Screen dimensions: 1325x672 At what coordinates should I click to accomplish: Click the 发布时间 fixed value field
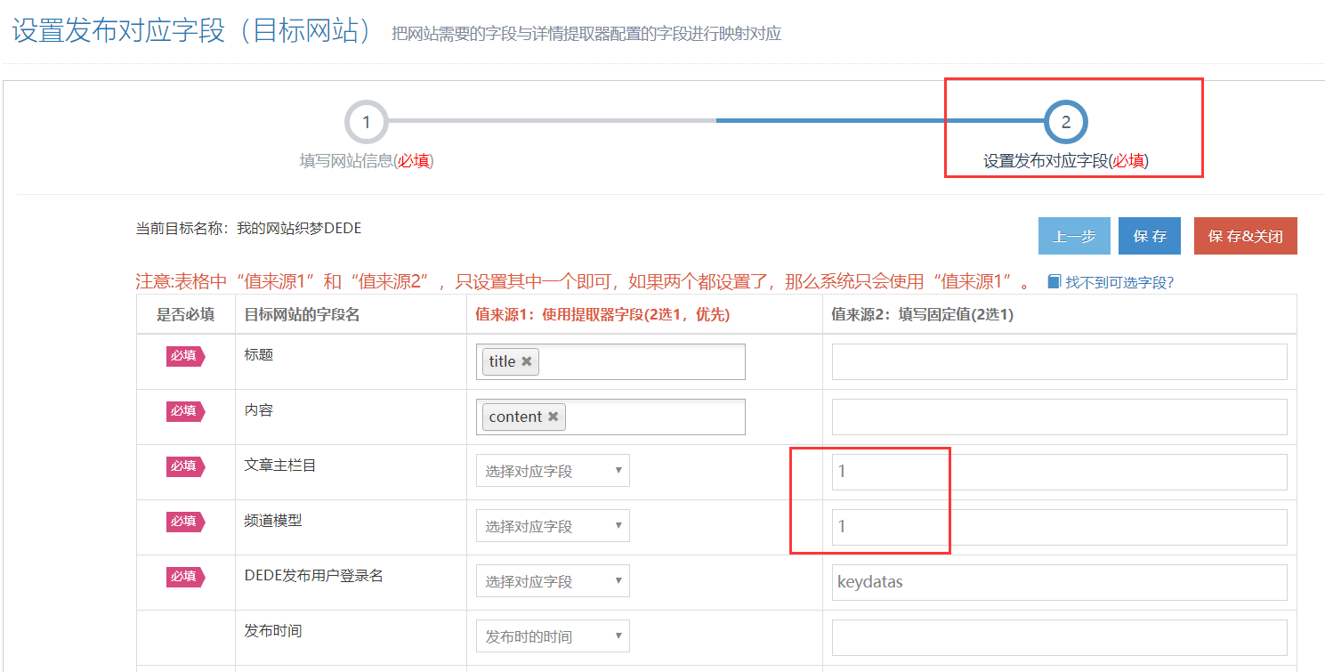(x=1059, y=637)
